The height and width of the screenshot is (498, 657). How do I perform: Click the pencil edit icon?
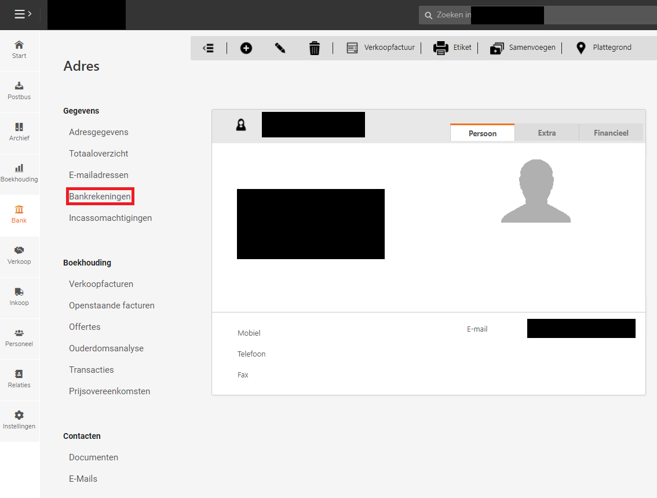coord(280,48)
